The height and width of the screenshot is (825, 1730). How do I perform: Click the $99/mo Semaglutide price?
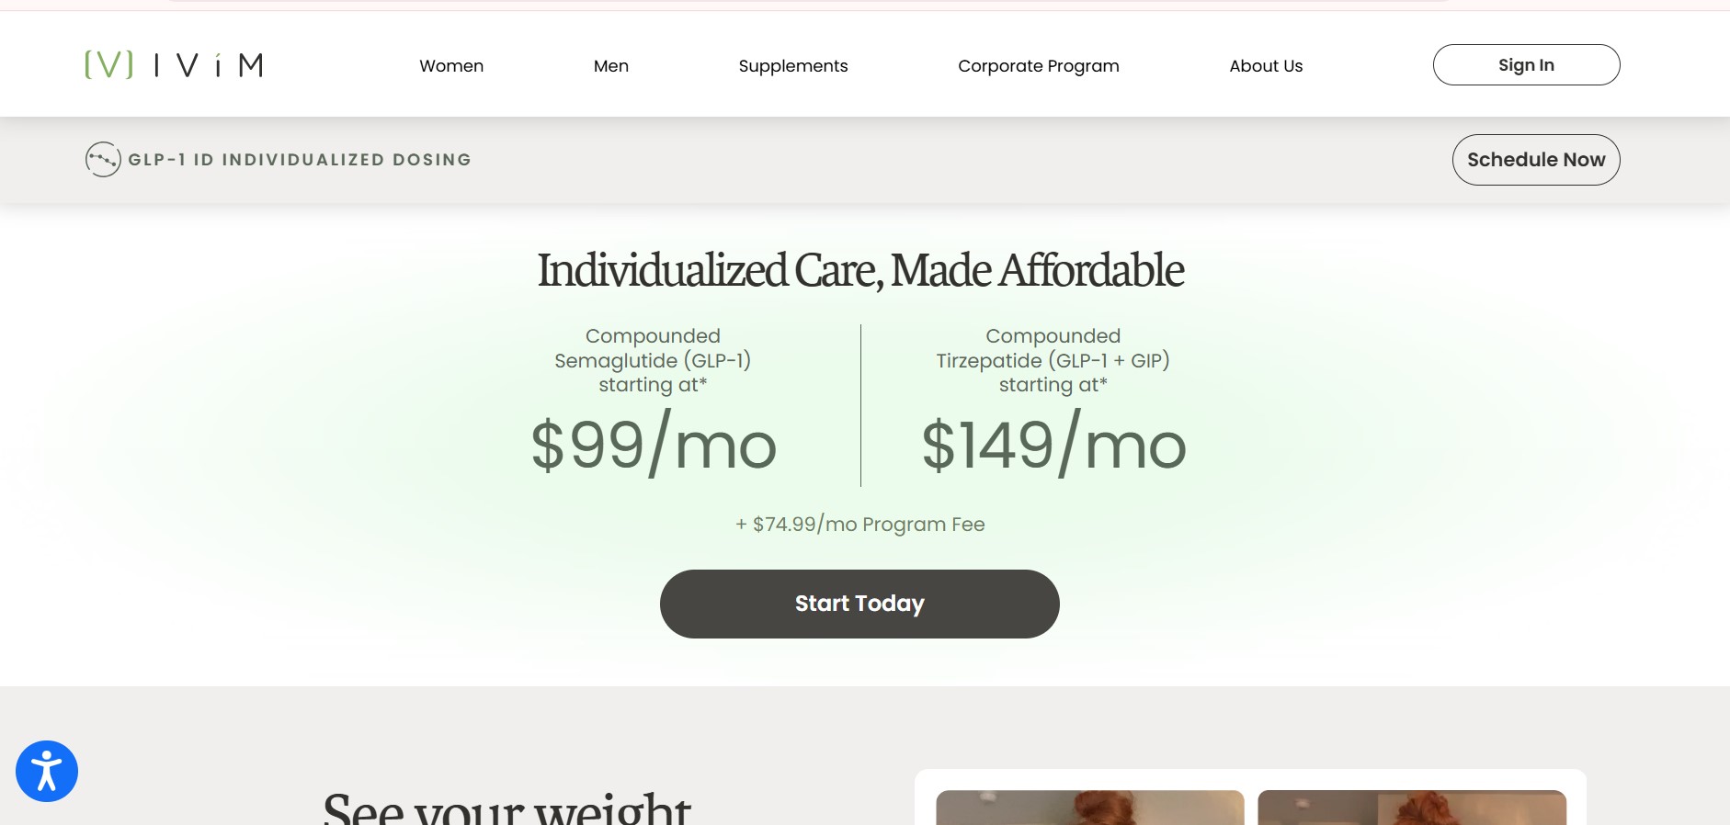pyautogui.click(x=654, y=446)
